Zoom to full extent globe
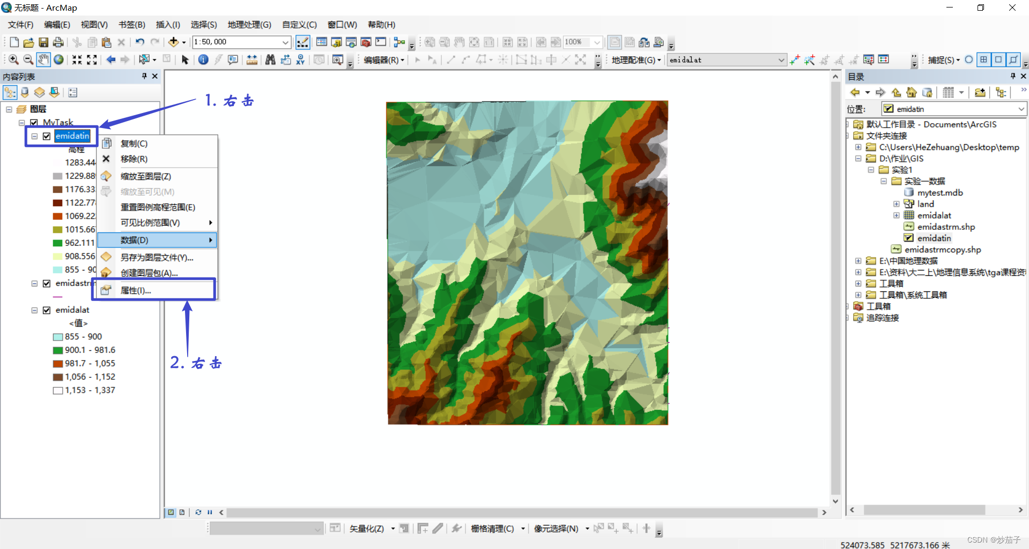This screenshot has width=1029, height=549. (58, 59)
